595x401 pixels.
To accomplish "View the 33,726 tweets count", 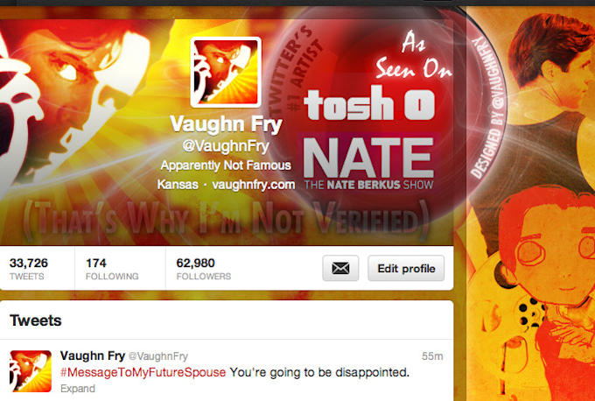I will (29, 269).
